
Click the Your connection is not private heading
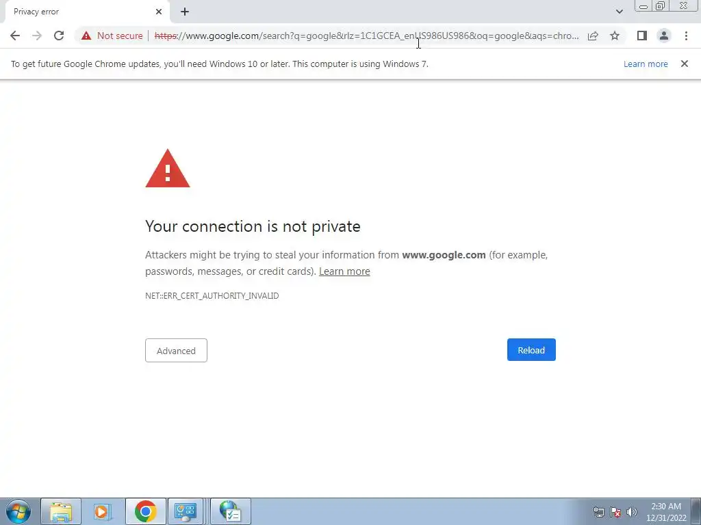tap(253, 226)
